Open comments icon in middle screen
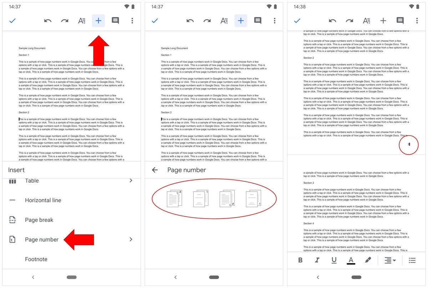This screenshot has height=288, width=428. (x=258, y=21)
